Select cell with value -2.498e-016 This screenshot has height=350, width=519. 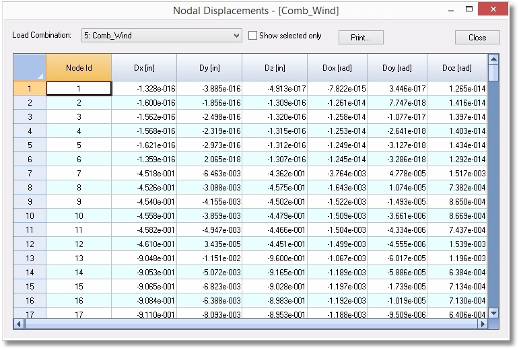[x=209, y=116]
